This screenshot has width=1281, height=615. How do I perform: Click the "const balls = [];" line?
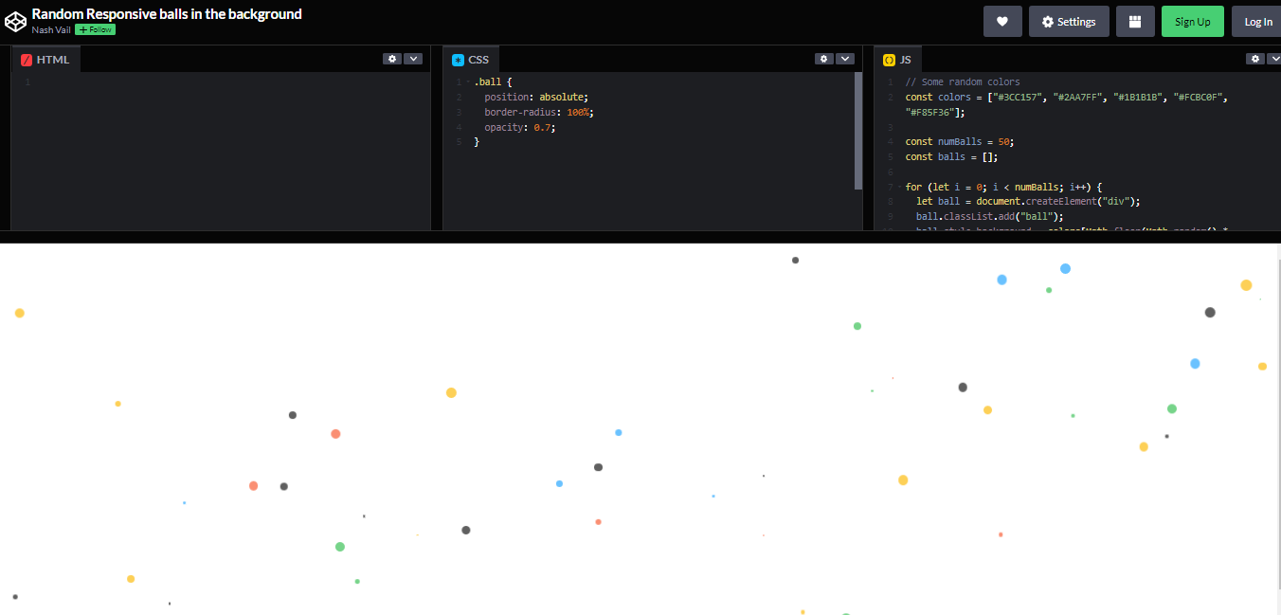tap(949, 156)
